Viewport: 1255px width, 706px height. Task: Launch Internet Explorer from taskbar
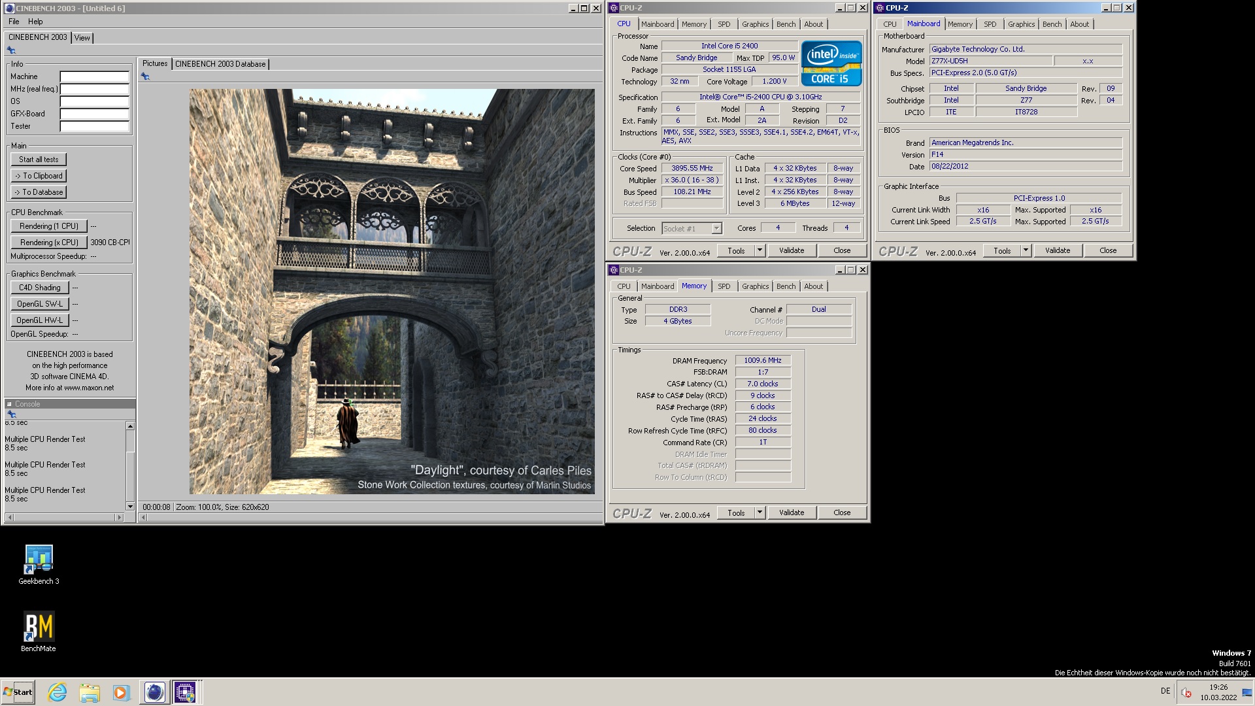58,692
